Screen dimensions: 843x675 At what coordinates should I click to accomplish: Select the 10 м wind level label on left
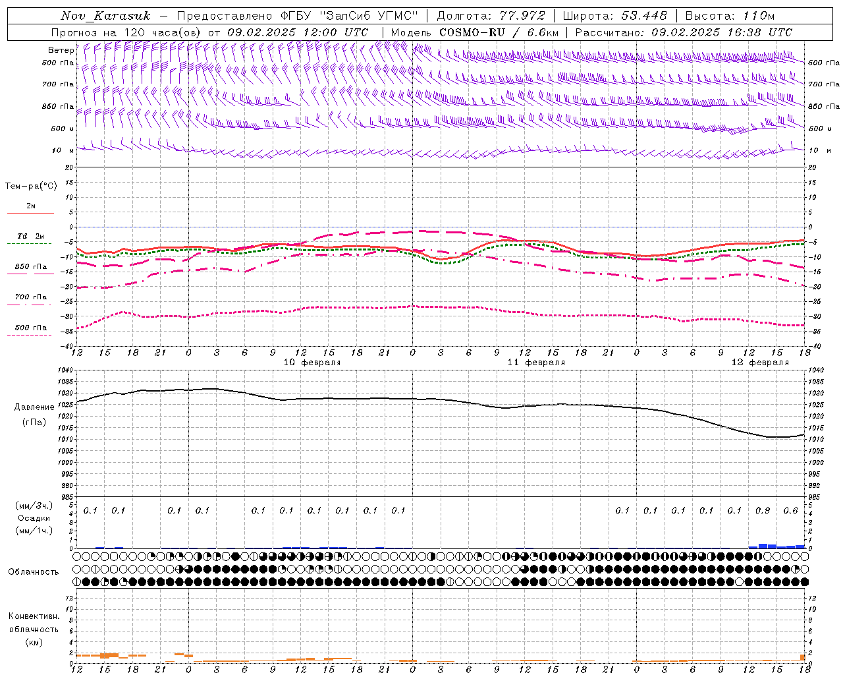(x=63, y=150)
